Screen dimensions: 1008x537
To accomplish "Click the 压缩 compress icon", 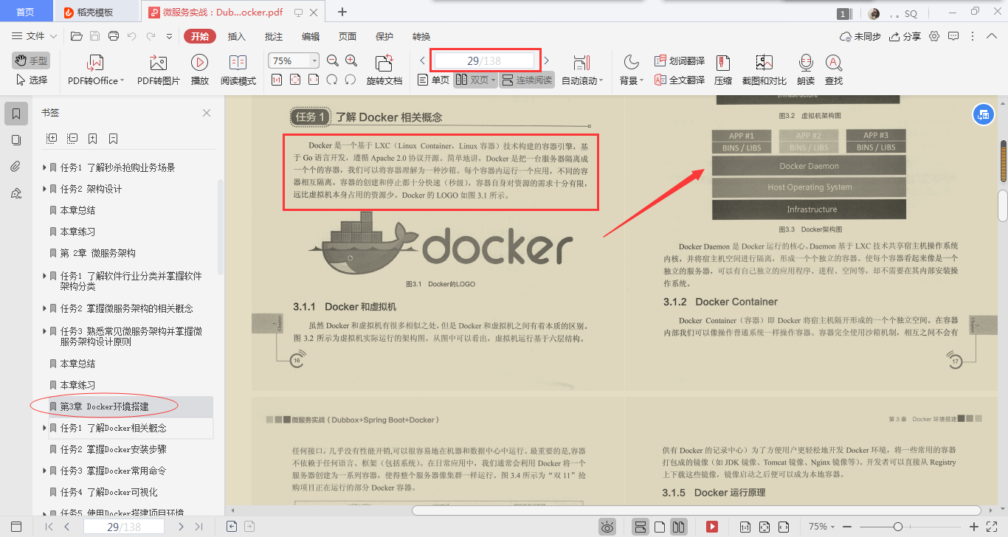I will (x=723, y=63).
